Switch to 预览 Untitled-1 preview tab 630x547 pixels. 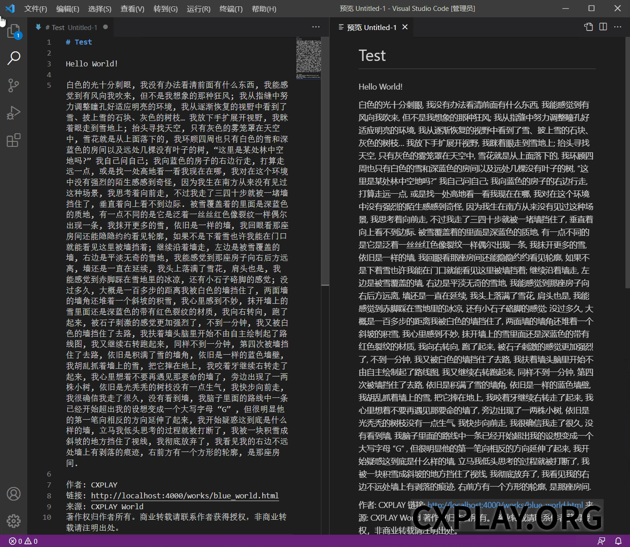pos(372,27)
